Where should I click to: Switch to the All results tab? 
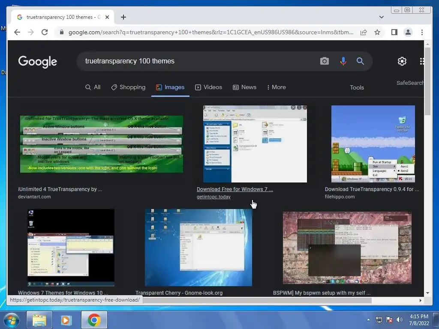pyautogui.click(x=93, y=87)
